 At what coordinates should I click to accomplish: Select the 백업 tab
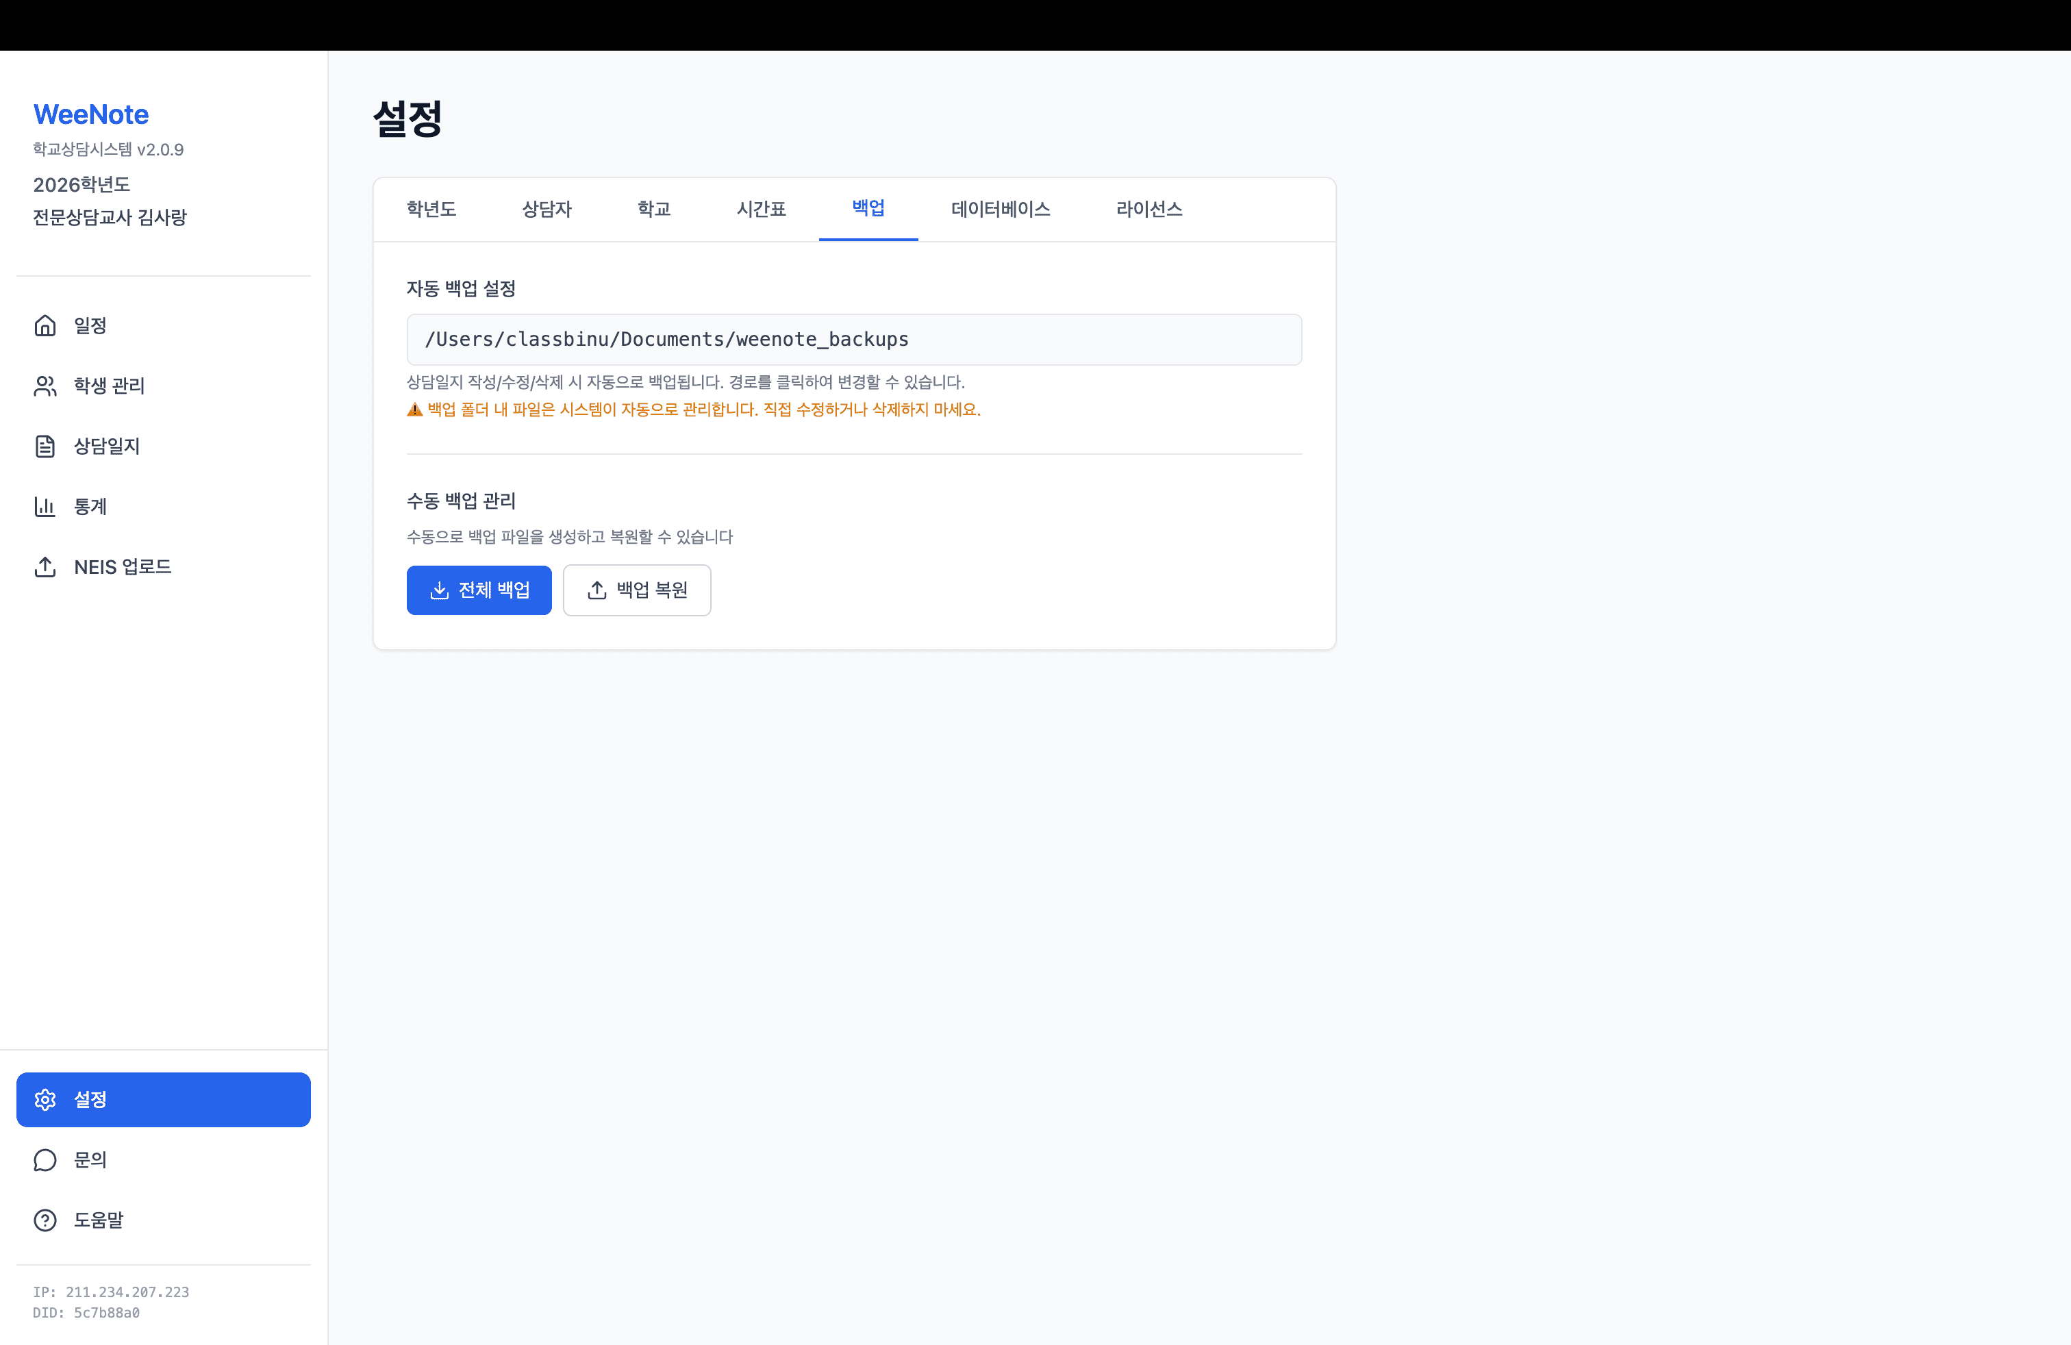point(868,209)
